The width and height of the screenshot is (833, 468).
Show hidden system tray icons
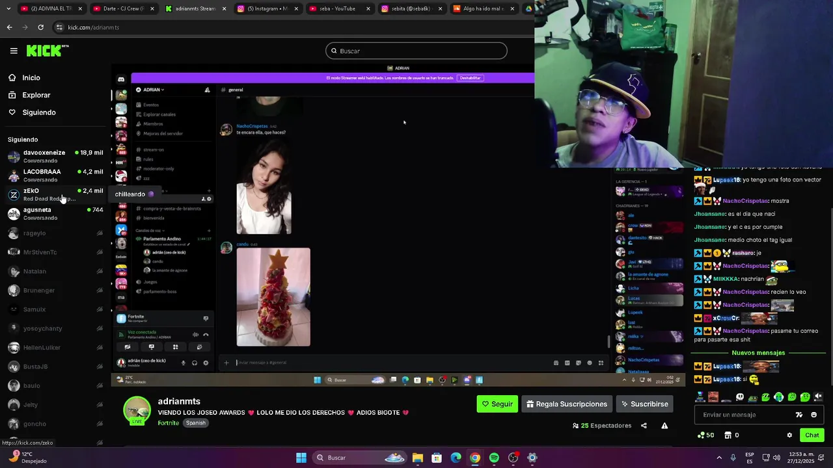(x=719, y=458)
